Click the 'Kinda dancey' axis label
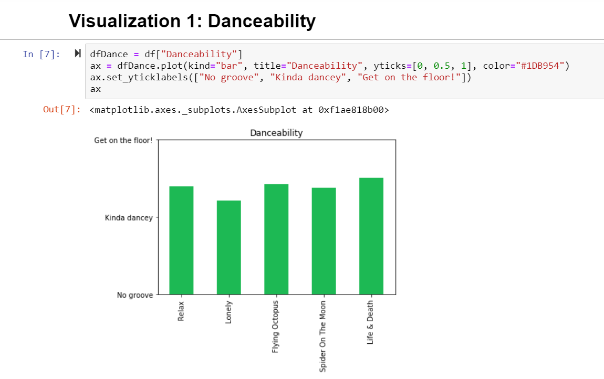This screenshot has height=379, width=604. [x=129, y=218]
